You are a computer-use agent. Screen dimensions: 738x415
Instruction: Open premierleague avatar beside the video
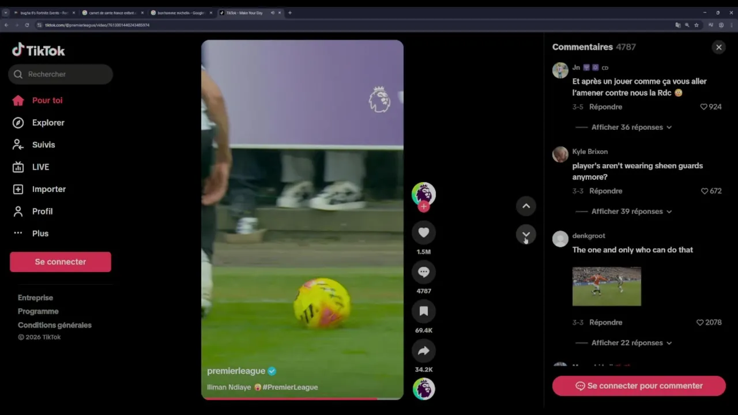[424, 194]
